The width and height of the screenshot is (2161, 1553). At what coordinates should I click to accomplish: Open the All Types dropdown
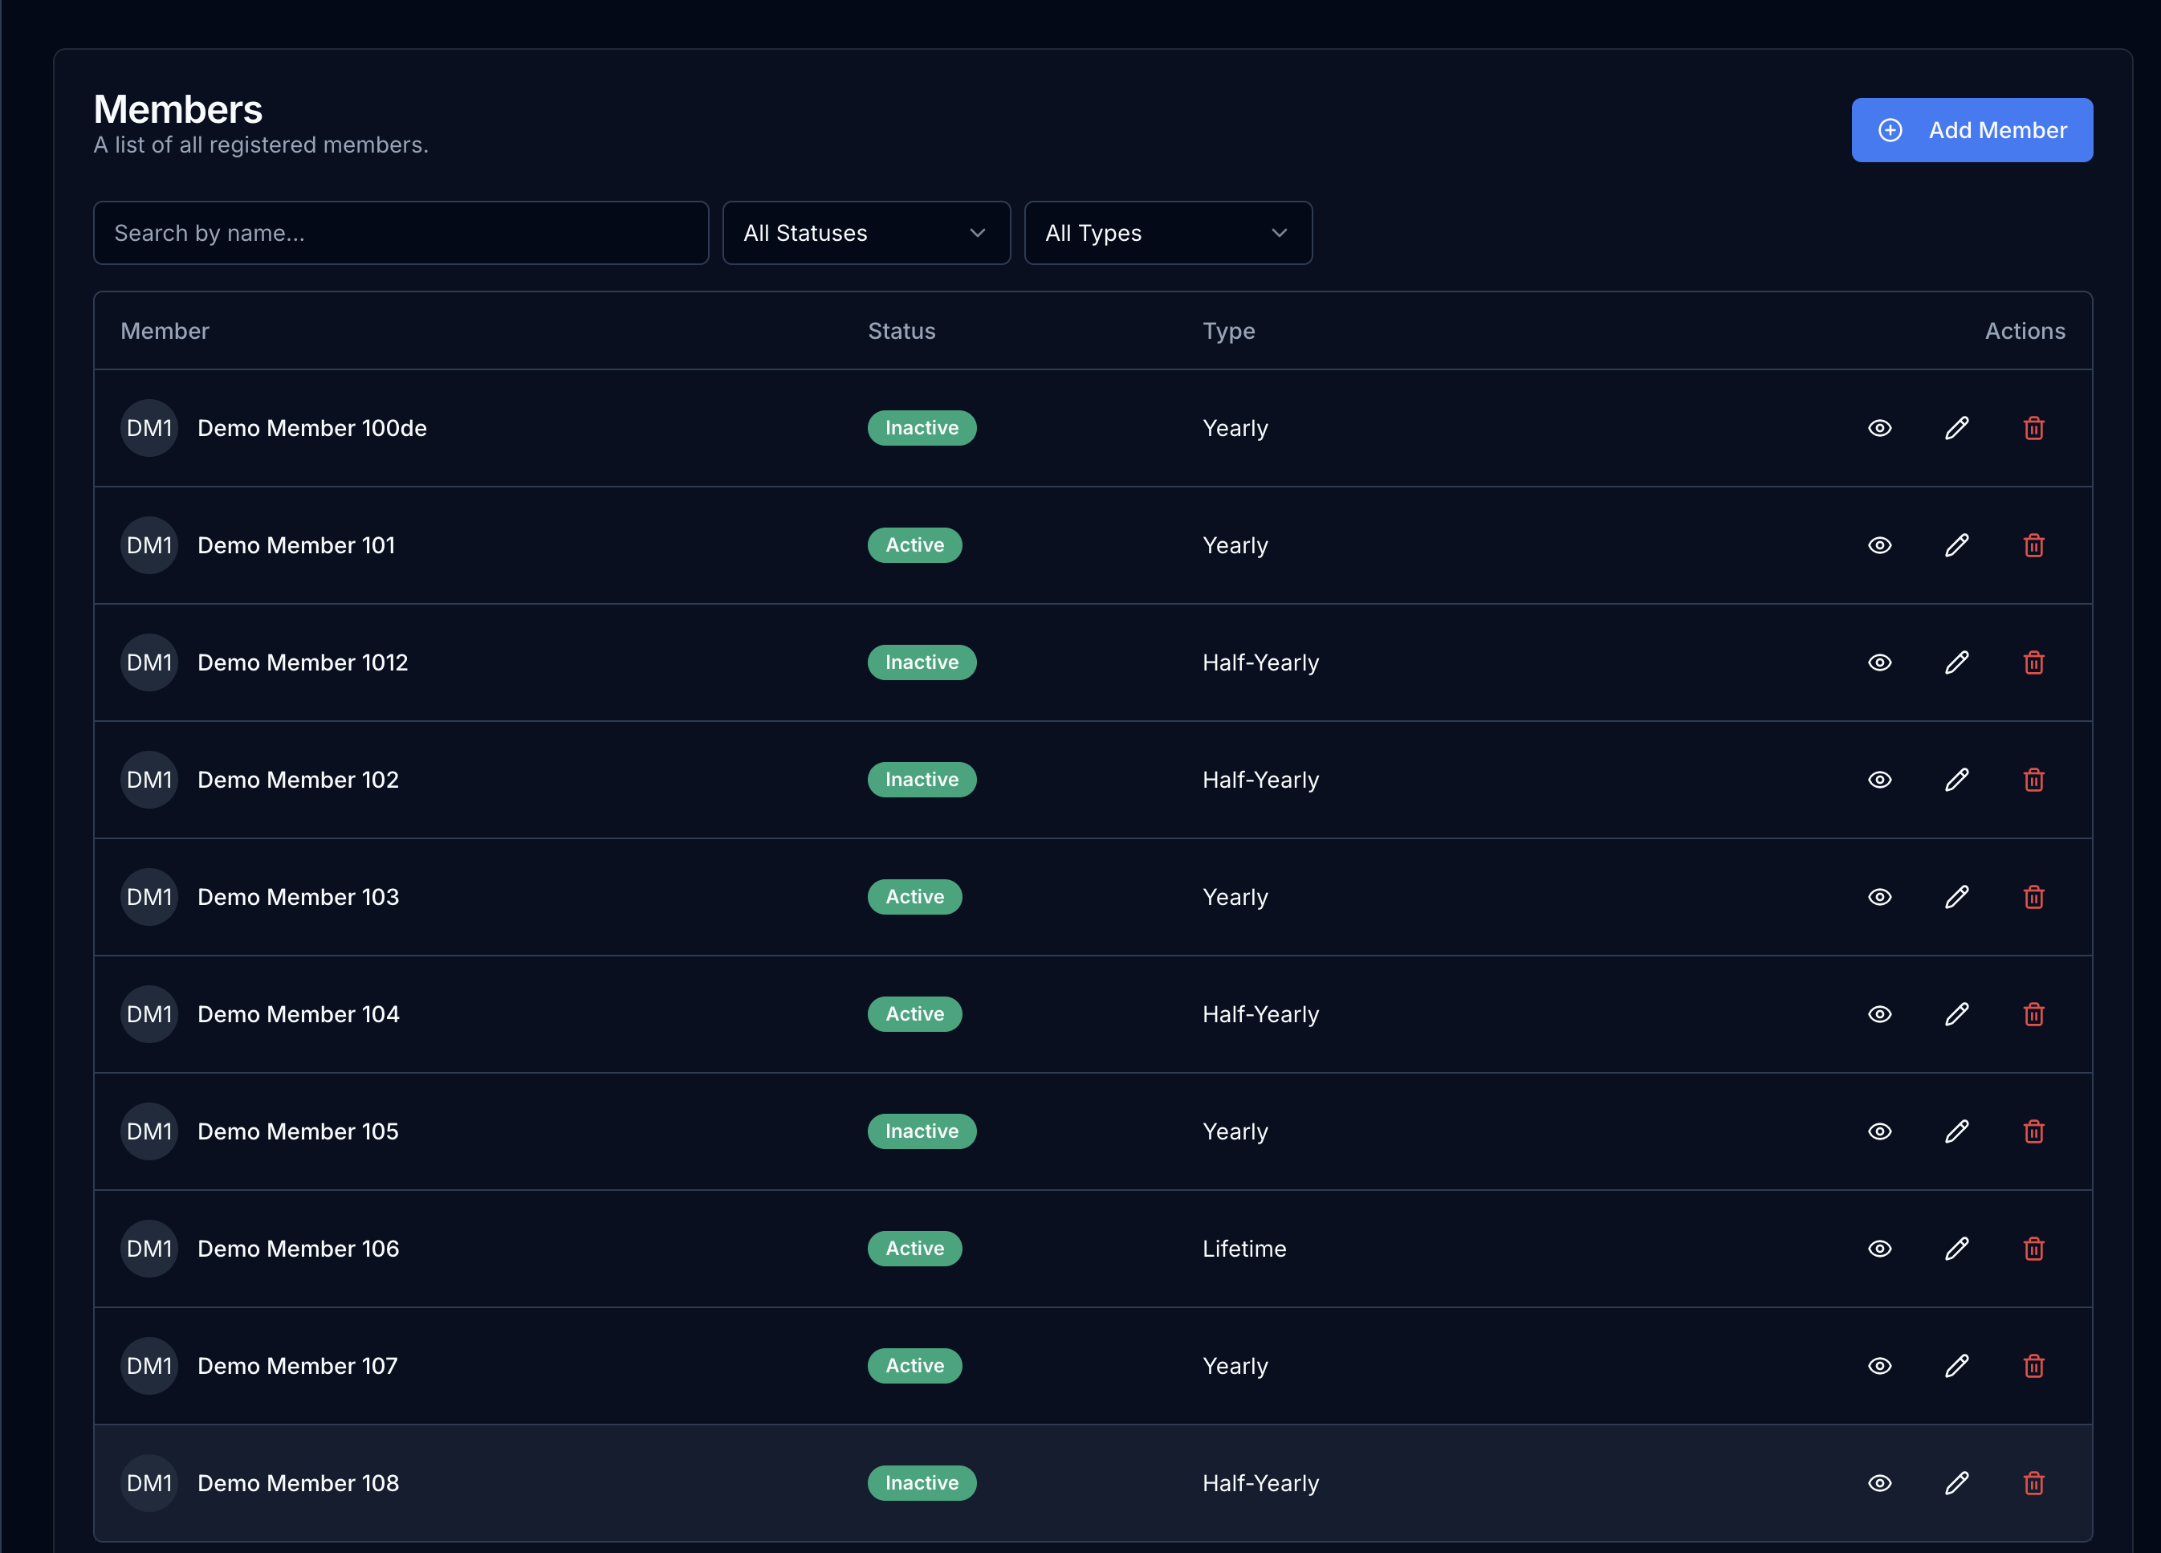1168,233
